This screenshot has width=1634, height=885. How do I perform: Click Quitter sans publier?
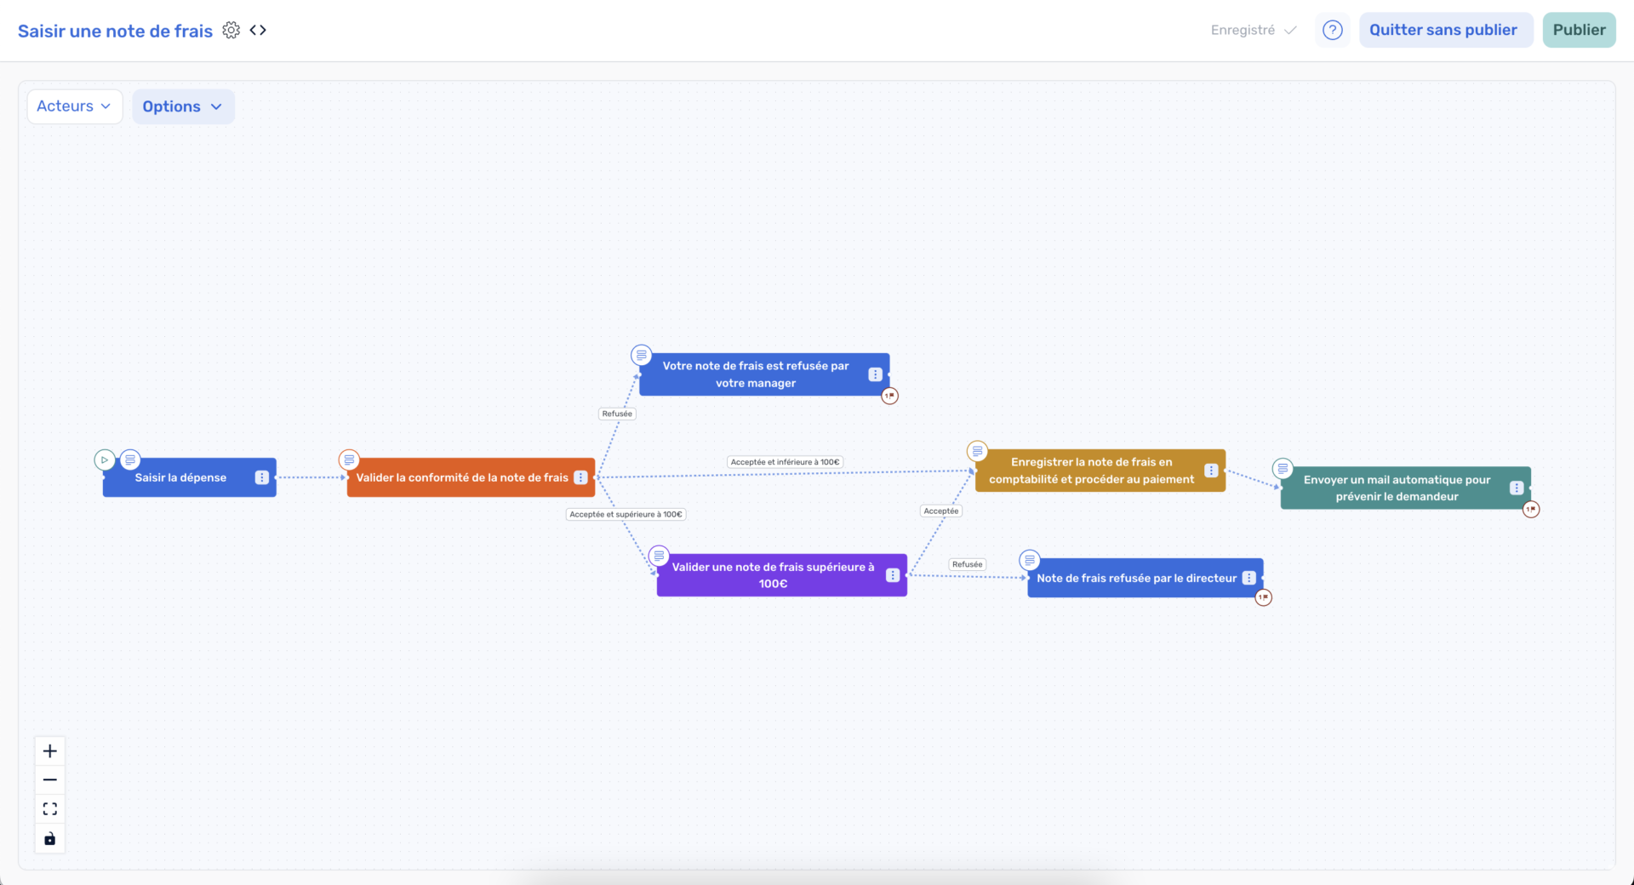(1444, 30)
